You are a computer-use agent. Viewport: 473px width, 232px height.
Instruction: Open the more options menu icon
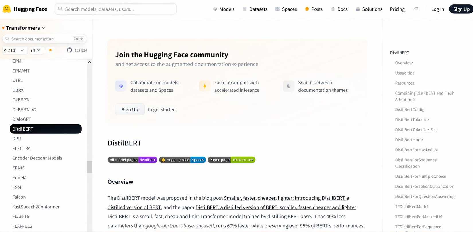point(415,9)
